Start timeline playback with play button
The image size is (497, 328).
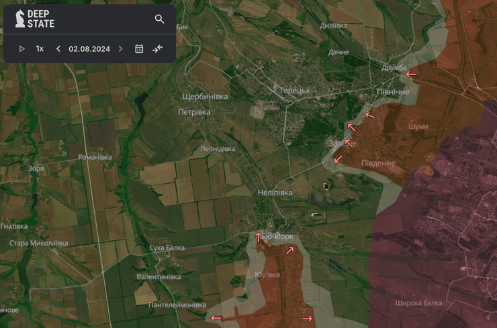pyautogui.click(x=21, y=49)
